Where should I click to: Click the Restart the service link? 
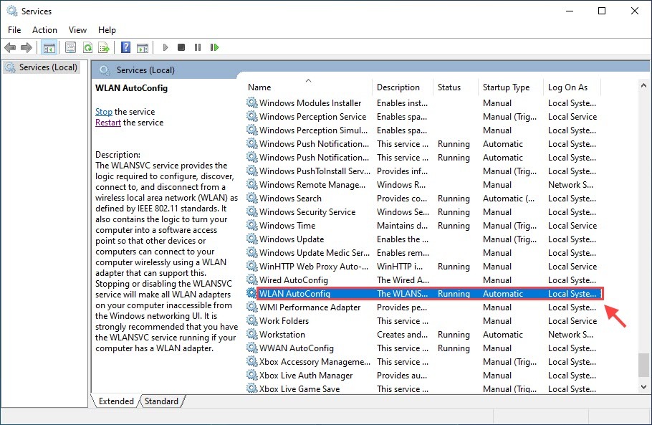108,123
